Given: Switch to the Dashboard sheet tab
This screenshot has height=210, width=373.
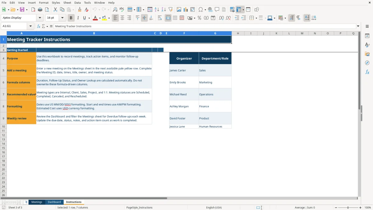Looking at the screenshot, I should point(54,202).
